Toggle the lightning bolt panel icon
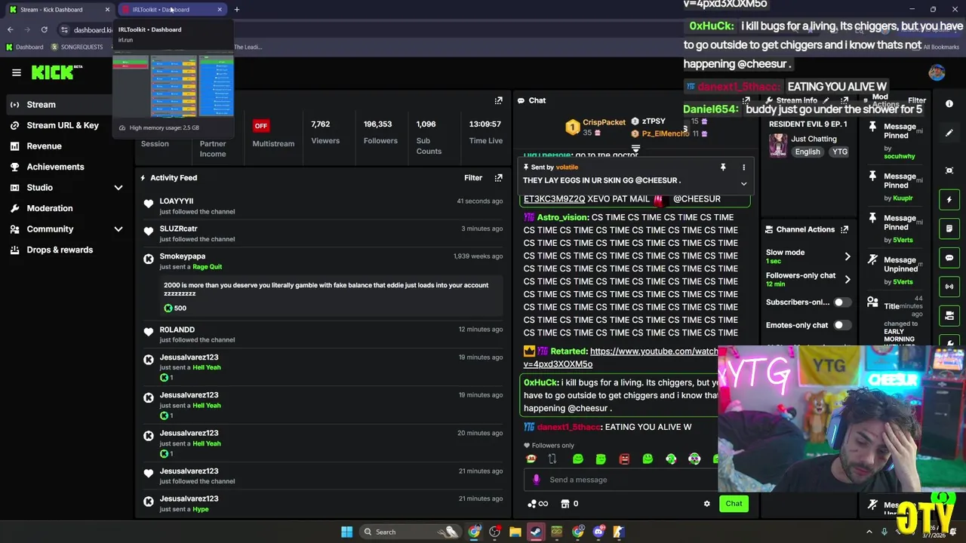Screen dimensions: 966x543 coord(949,200)
